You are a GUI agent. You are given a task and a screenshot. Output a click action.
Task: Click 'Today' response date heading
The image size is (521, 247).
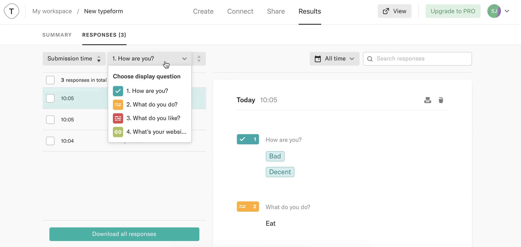pyautogui.click(x=246, y=100)
